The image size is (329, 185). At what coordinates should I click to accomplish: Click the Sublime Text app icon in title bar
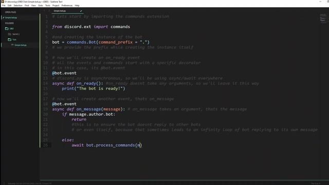point(3,2)
